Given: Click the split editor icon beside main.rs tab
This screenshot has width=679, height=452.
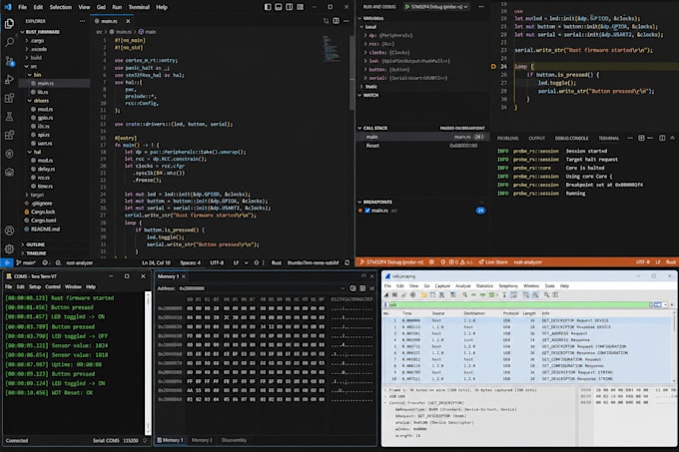Looking at the screenshot, I should [337, 21].
